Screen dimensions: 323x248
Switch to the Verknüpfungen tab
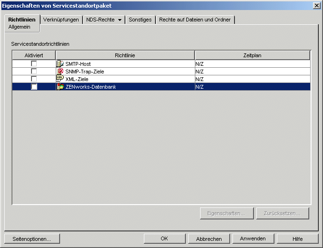[x=61, y=20]
